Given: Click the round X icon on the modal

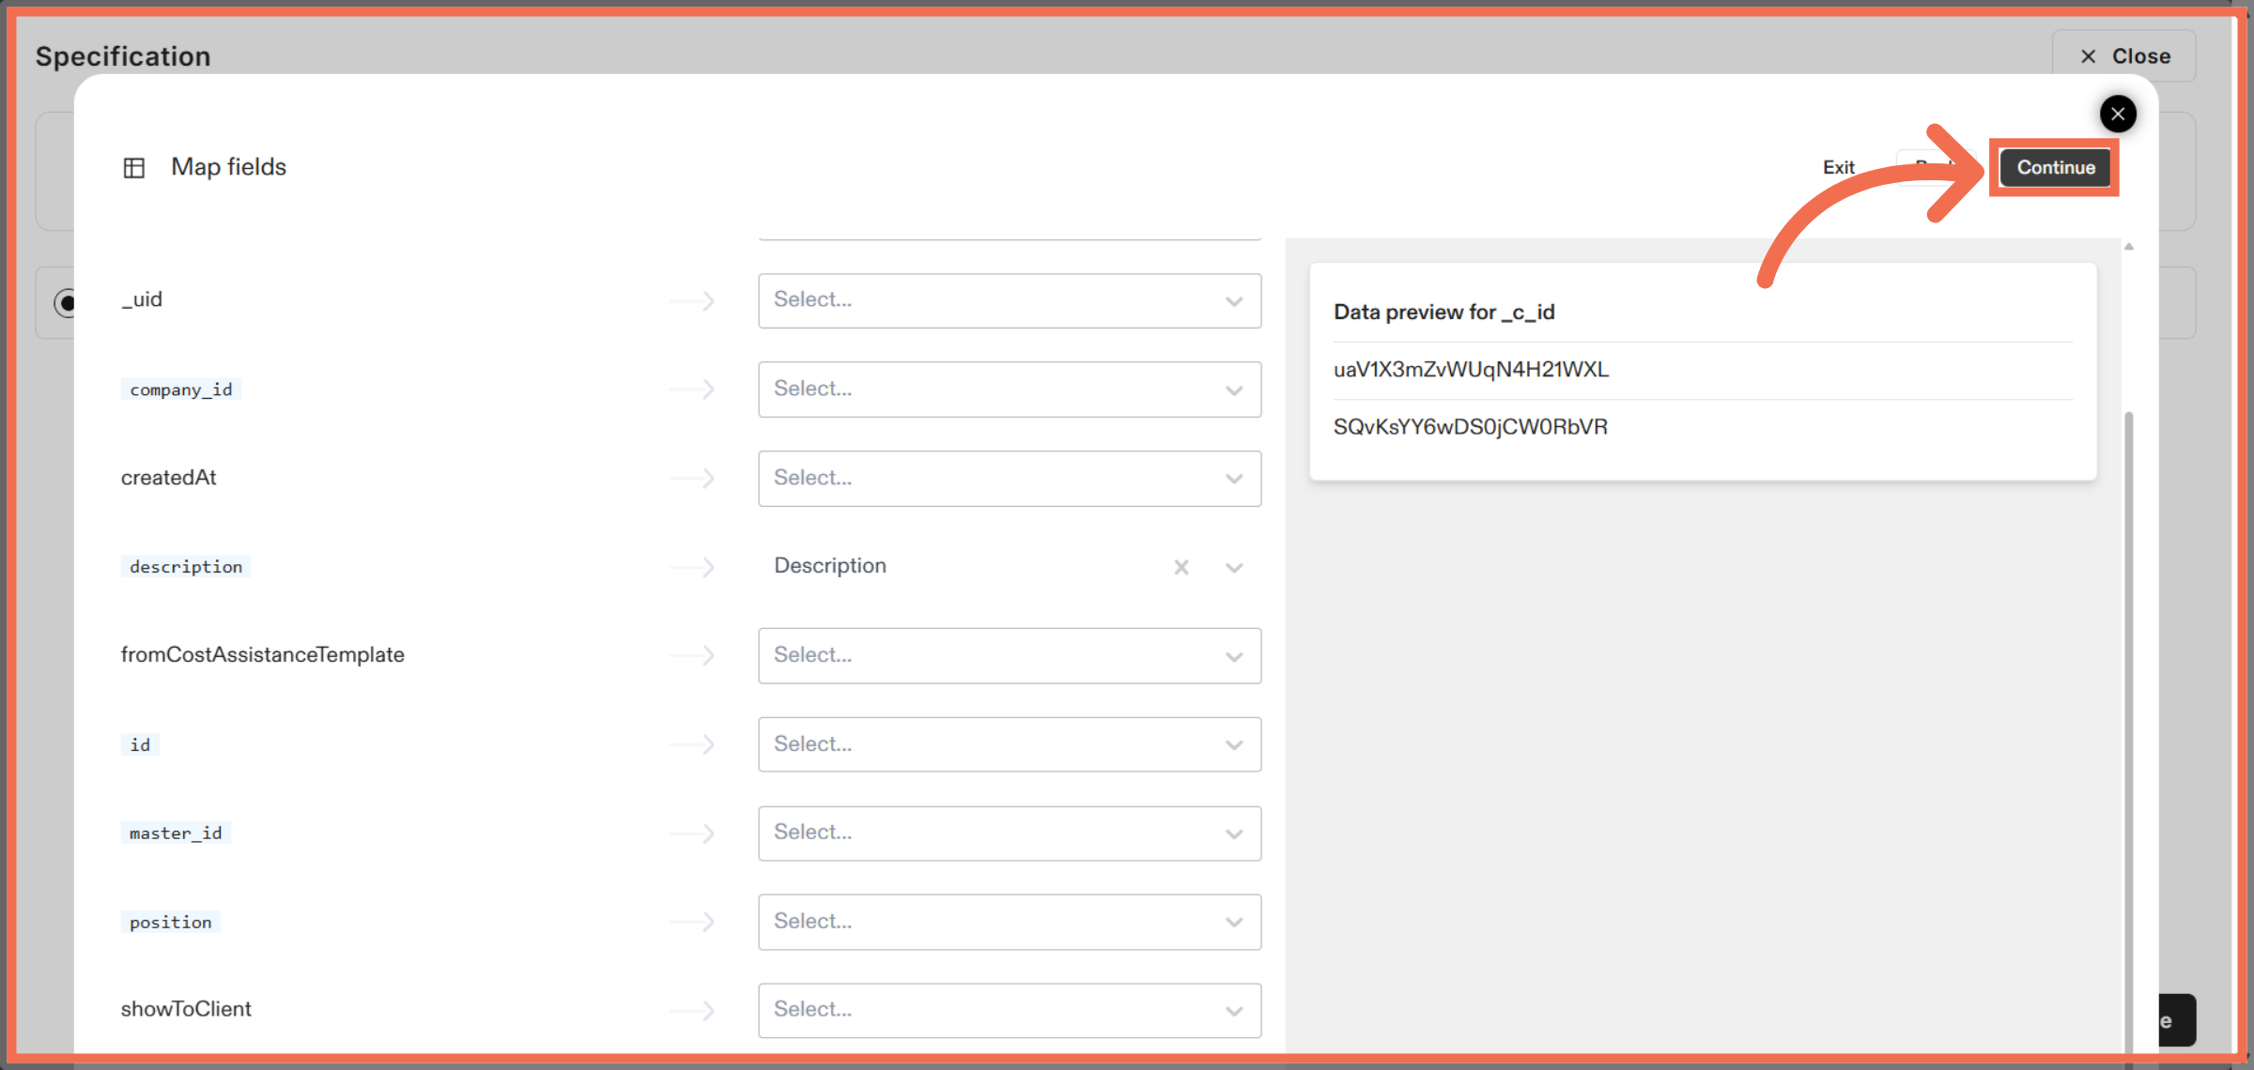Looking at the screenshot, I should (x=2118, y=114).
